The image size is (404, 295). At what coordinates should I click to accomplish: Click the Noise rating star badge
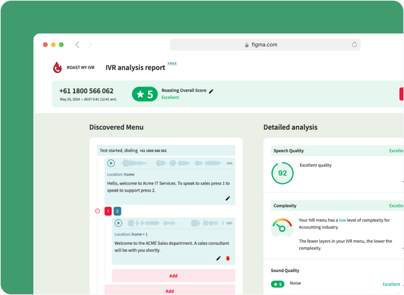pyautogui.click(x=278, y=284)
